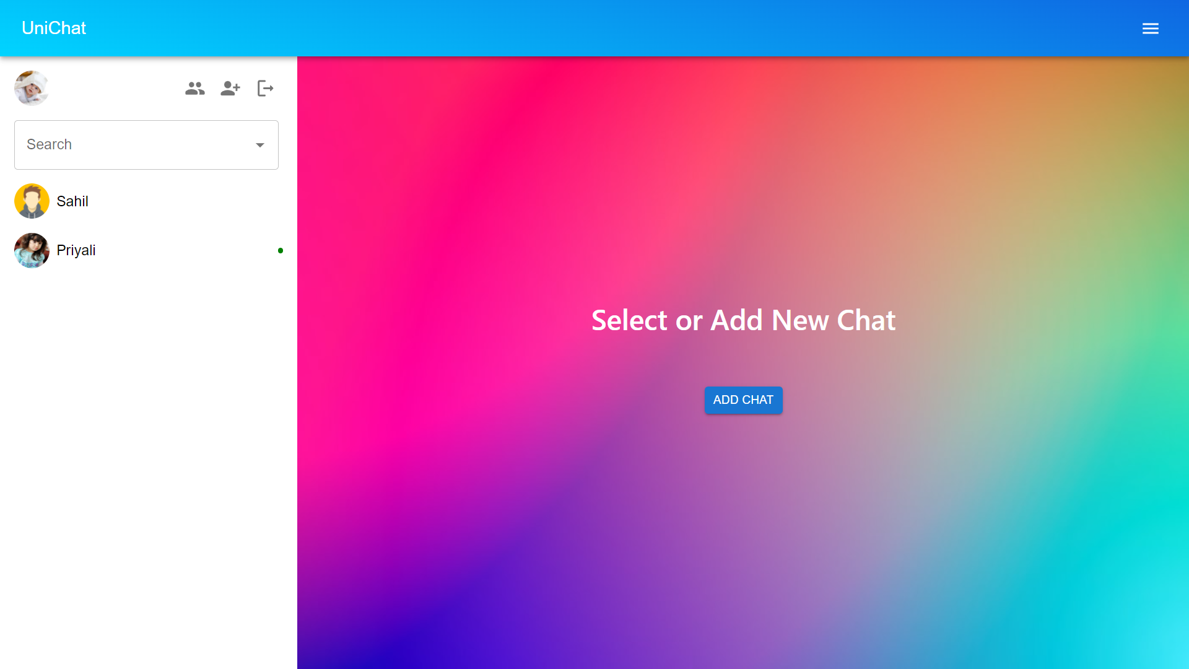Click Sahil's avatar image

[x=32, y=201]
